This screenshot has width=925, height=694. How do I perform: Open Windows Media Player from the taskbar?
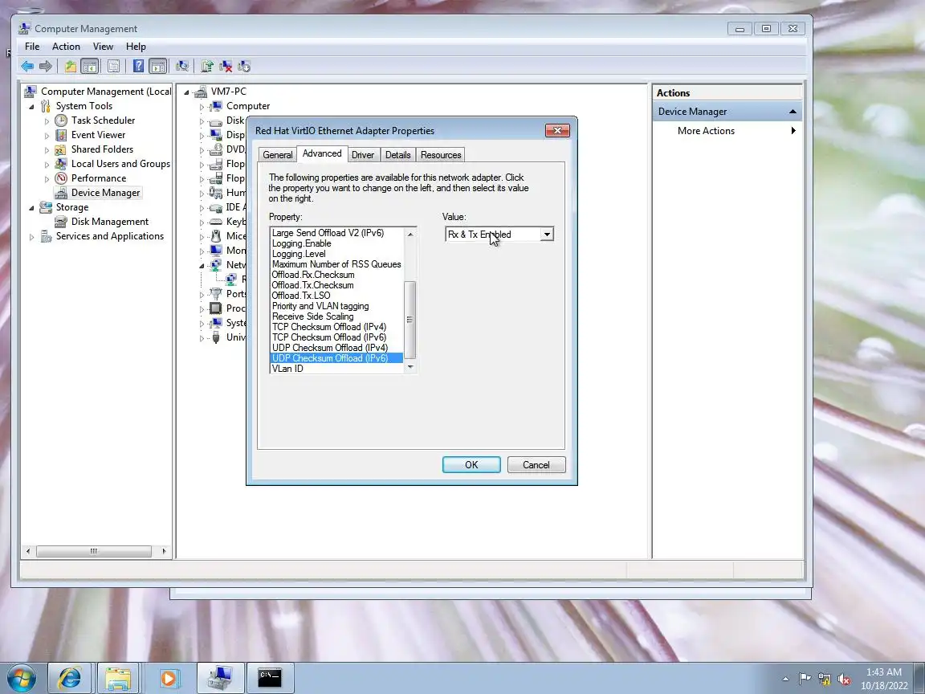click(x=168, y=677)
